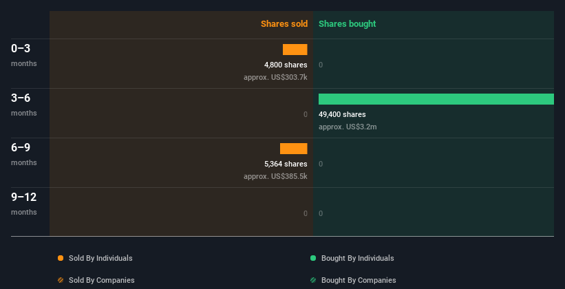The width and height of the screenshot is (565, 289).
Task: Click the 'approx. US$303.7k' amount
Action: point(275,77)
